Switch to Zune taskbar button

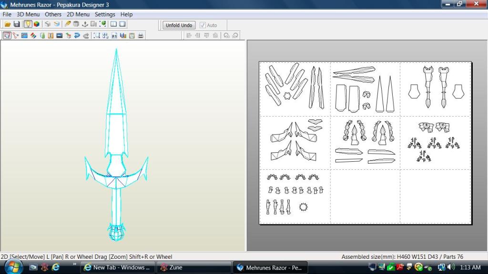(x=193, y=267)
